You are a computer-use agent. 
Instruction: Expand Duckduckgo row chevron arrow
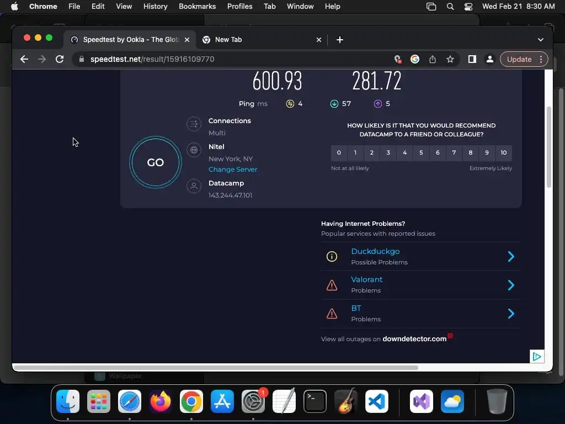(x=511, y=256)
